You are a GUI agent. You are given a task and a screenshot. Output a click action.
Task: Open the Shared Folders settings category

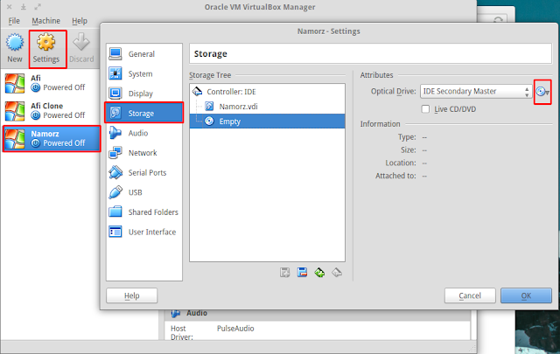[143, 212]
